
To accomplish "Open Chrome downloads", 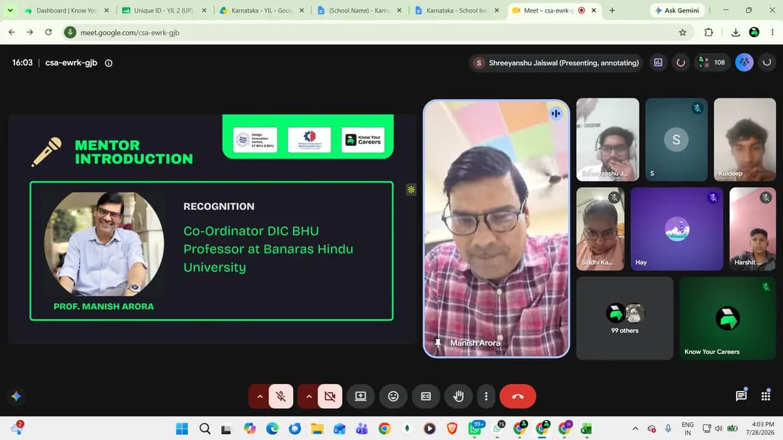I will point(736,32).
